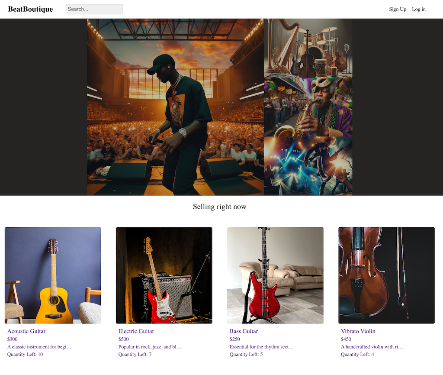Screen dimensions: 443x375
Task: Click the Vibrato Violin title link
Action: point(358,331)
